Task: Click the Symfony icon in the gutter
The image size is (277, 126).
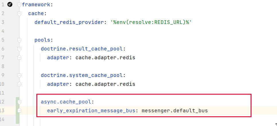Action: pos(10,5)
